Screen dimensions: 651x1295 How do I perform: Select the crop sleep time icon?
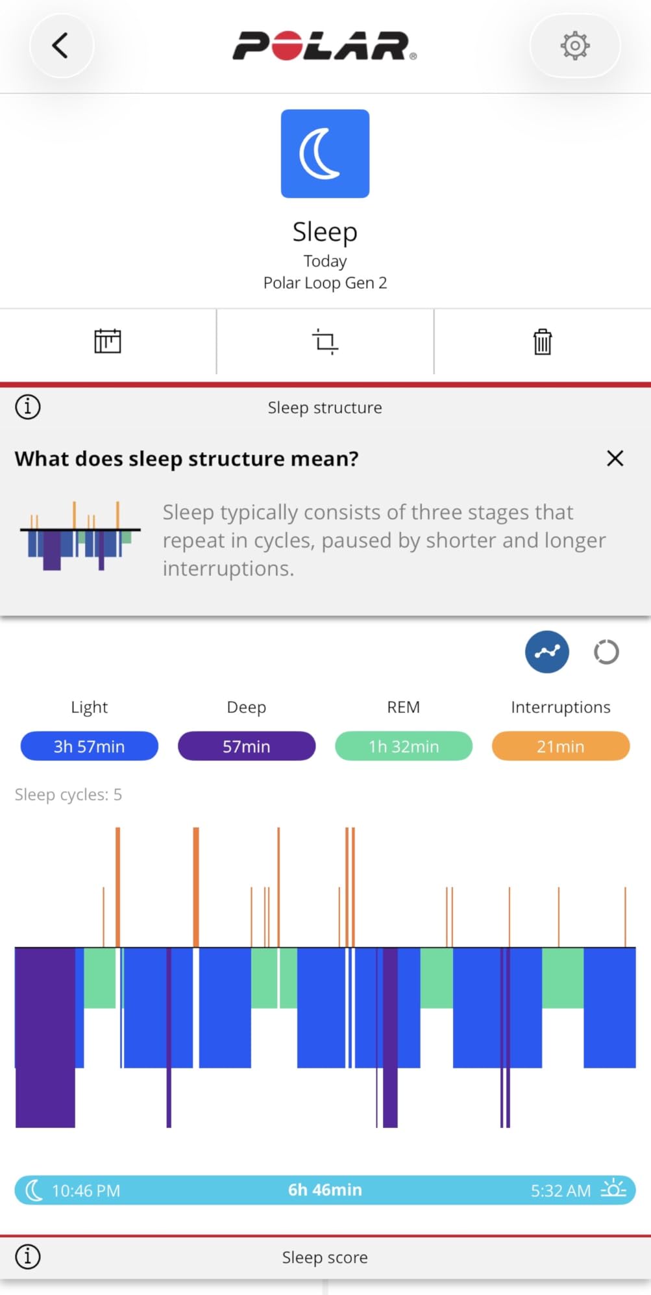[x=325, y=341]
